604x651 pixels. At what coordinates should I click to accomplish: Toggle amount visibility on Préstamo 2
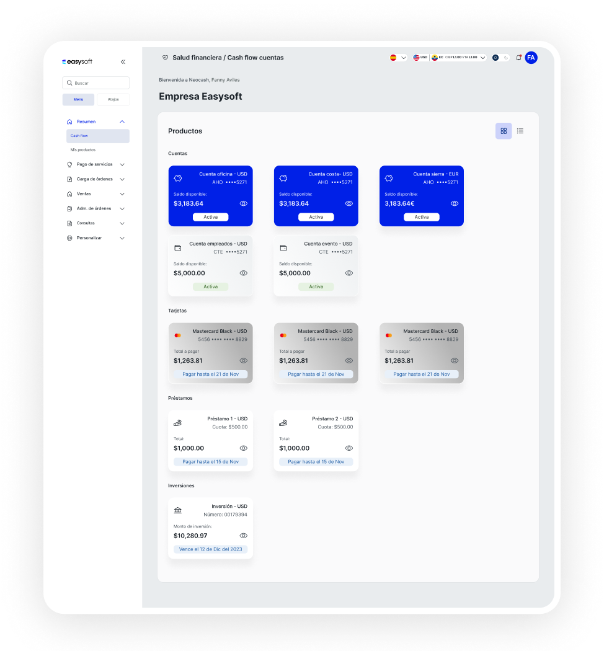(x=349, y=448)
